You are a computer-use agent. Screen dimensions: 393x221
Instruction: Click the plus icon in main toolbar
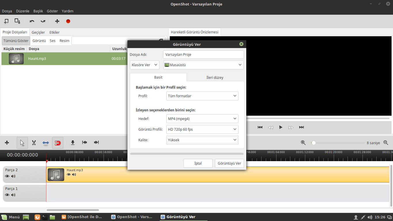click(x=57, y=21)
